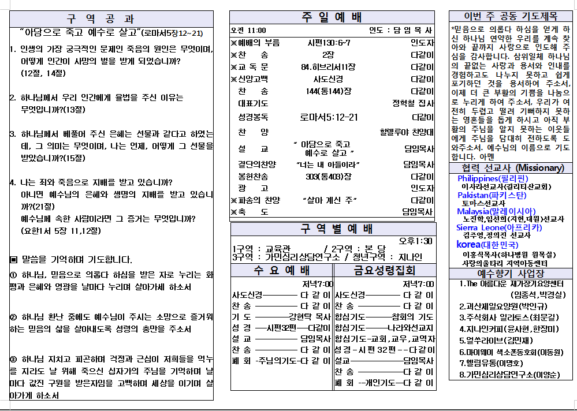Screen dimensions: 577x411
Task: Click "3.주식회사 일라토스(최문길)"
Action: coord(509,317)
